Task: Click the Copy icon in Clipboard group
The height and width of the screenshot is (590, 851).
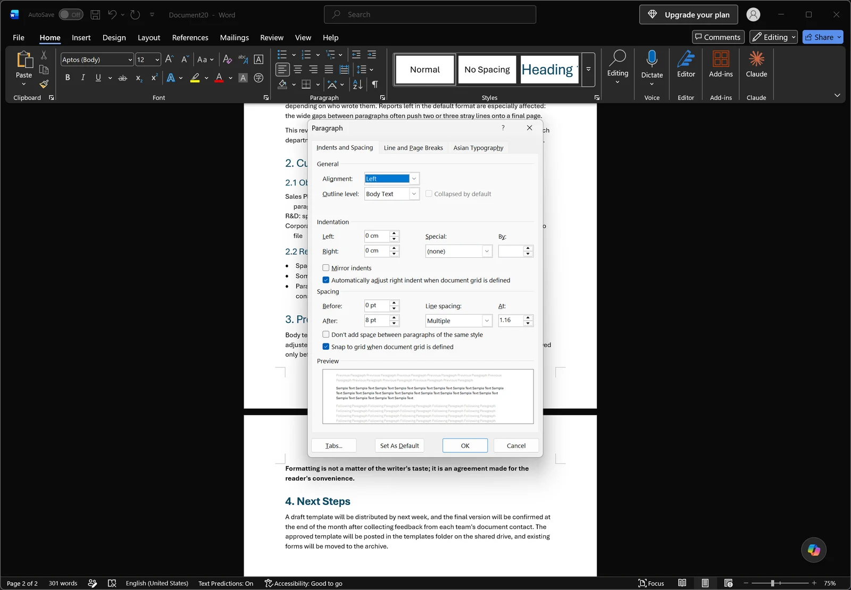Action: (44, 70)
